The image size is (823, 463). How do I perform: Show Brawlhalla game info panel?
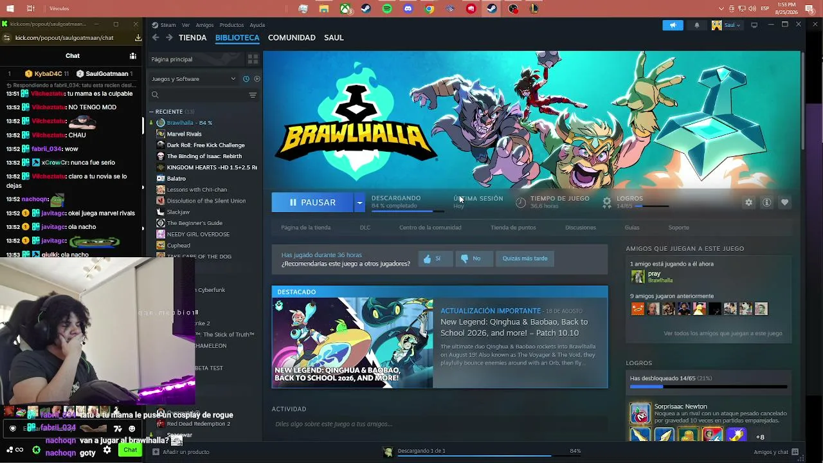pyautogui.click(x=766, y=202)
